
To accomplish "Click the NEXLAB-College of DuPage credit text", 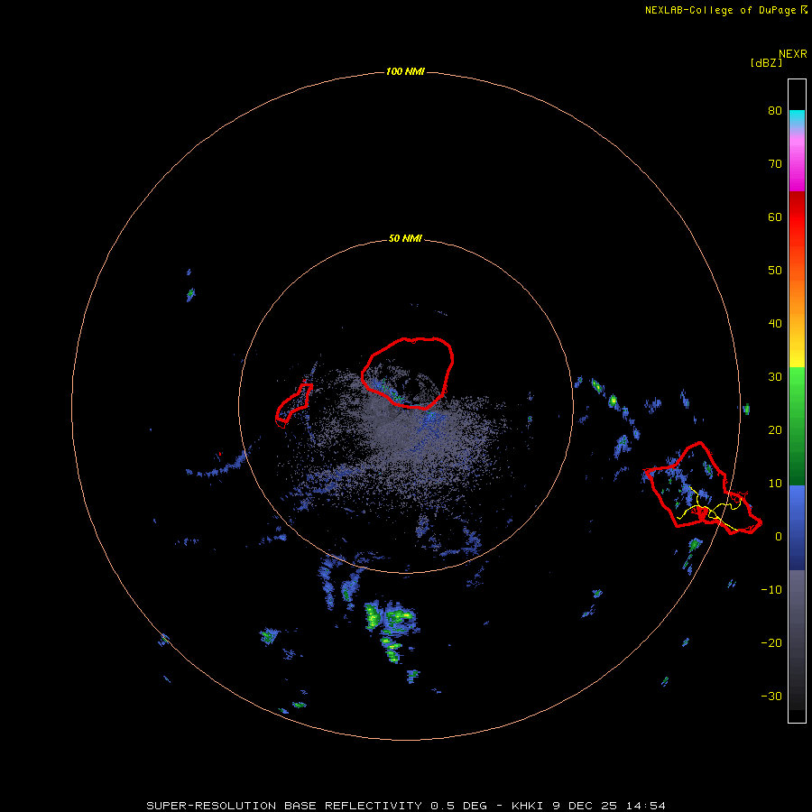I will [x=720, y=10].
